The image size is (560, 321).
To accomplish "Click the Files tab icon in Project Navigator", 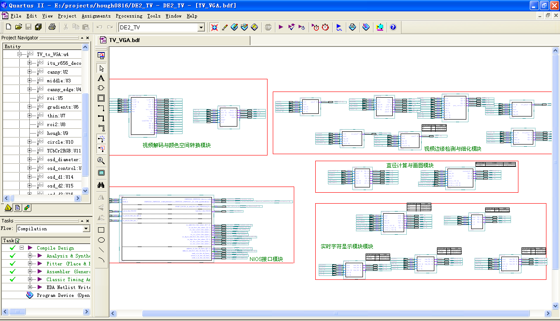I will pos(18,208).
